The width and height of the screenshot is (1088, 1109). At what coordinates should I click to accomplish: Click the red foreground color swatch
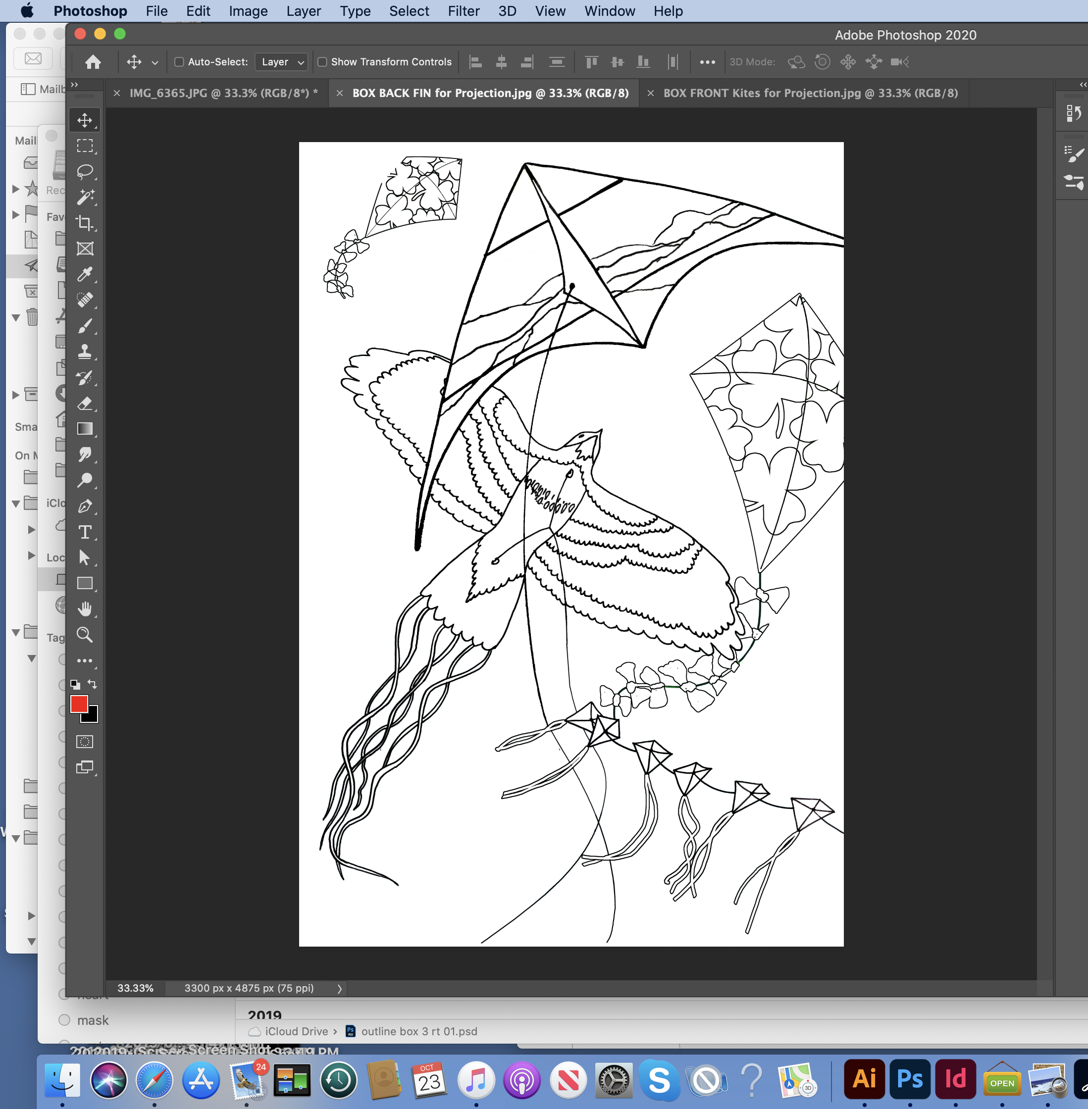(x=79, y=704)
